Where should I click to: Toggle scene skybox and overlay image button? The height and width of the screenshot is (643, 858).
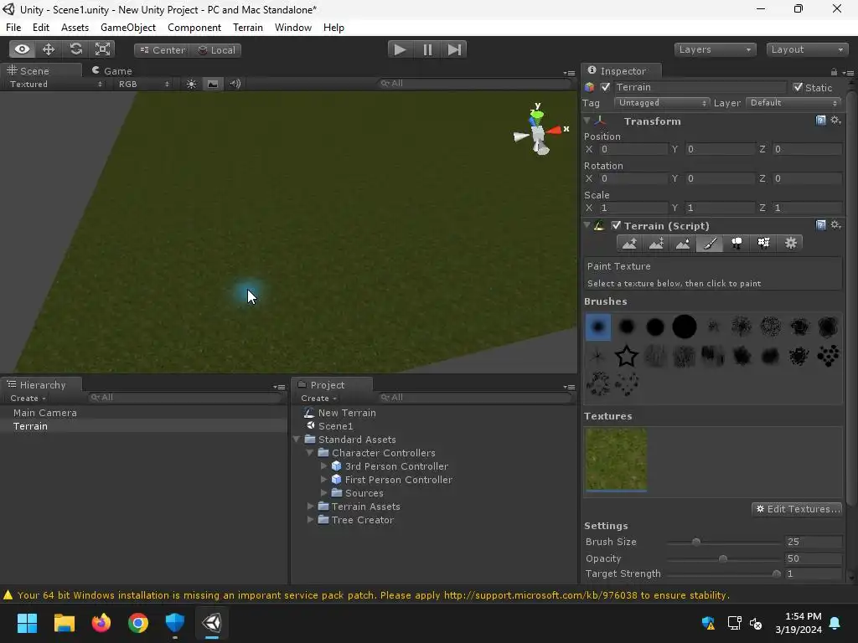(x=213, y=84)
